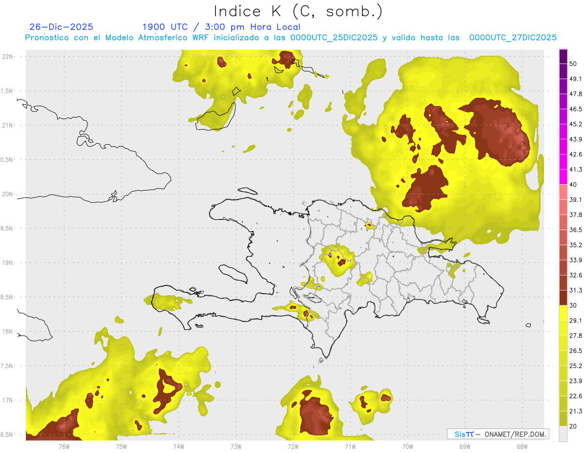Pick the bright yellow swatch between 29.1 and 30
The width and height of the screenshot is (586, 453).
(564, 313)
